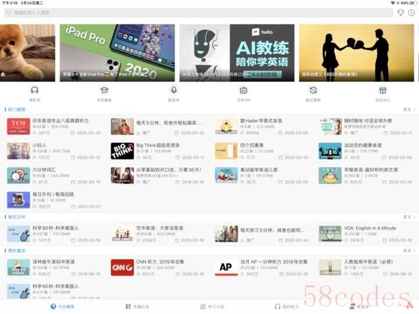
Task: Tap the grid categories icon in bottom bar
Action: click(x=128, y=306)
